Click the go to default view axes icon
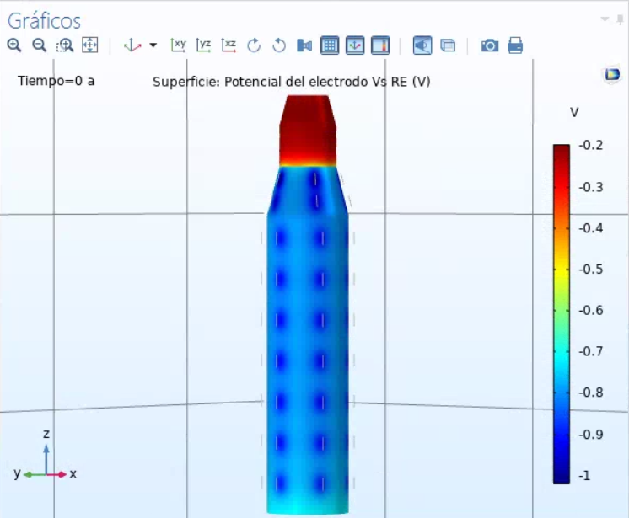 [132, 45]
